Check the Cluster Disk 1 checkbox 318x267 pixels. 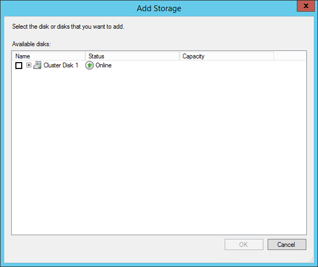coord(19,65)
